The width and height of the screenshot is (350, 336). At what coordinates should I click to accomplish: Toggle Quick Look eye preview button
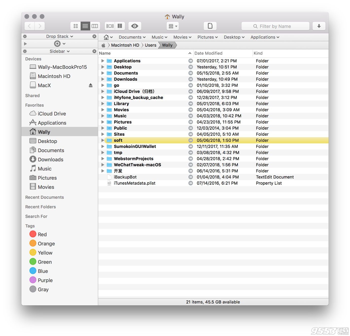135,26
